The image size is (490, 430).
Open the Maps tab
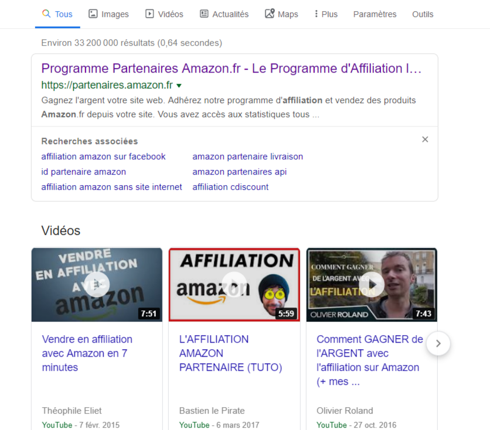(281, 14)
